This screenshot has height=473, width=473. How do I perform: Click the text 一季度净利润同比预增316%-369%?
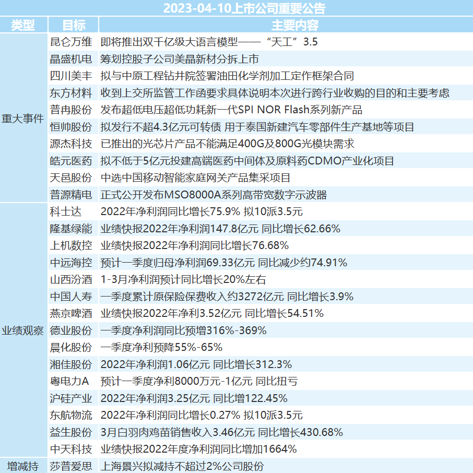183,330
